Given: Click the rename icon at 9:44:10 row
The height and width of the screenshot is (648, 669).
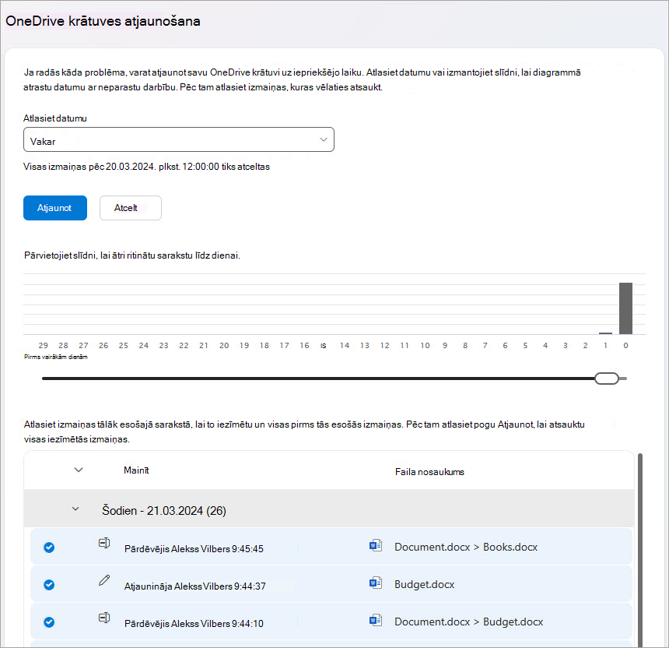Looking at the screenshot, I should [x=104, y=618].
